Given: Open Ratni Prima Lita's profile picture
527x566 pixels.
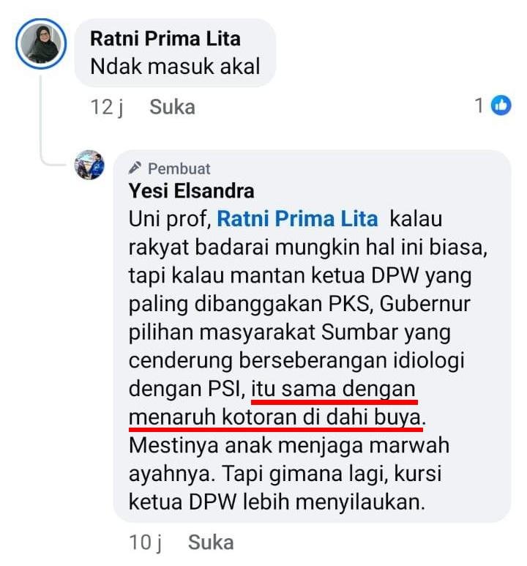Looking at the screenshot, I should click(x=41, y=44).
